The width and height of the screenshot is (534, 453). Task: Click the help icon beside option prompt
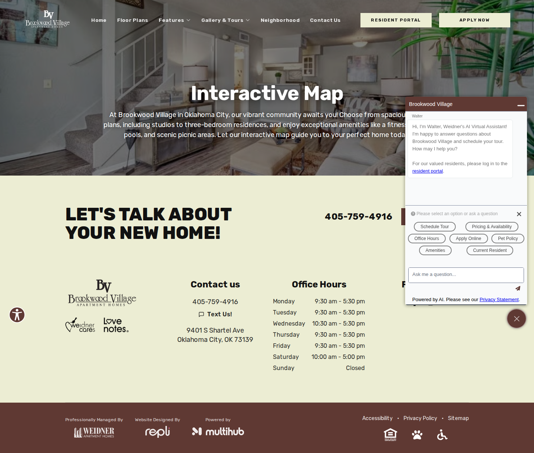click(x=413, y=214)
